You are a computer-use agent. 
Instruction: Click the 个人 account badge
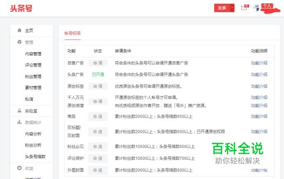click(x=267, y=6)
